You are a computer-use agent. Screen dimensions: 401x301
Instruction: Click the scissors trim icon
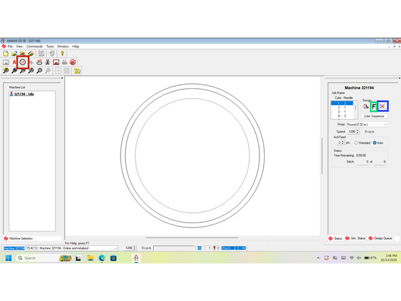47,62
